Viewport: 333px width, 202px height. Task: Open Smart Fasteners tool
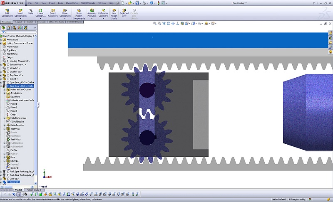[52, 13]
